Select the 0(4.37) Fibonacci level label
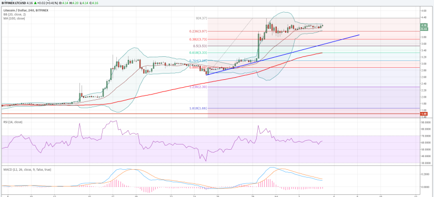This screenshot has width=434, height=197. 201,18
